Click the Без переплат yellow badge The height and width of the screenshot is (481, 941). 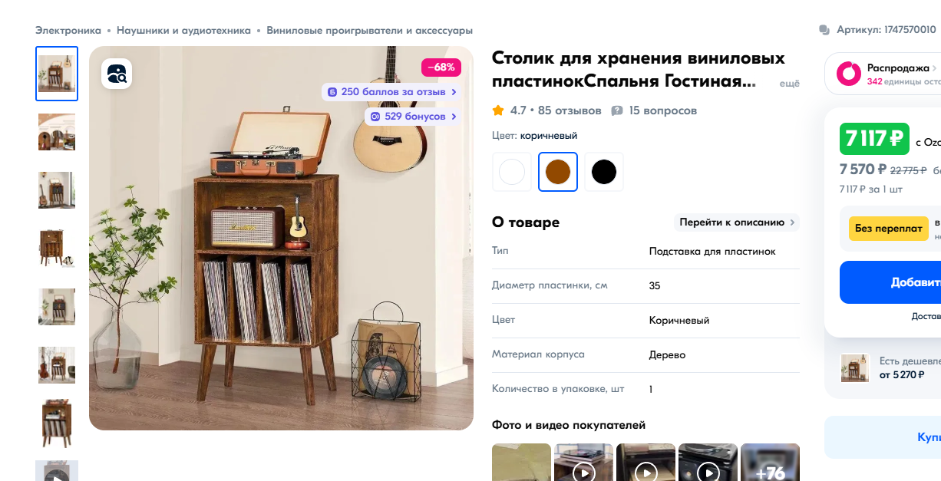click(x=888, y=229)
